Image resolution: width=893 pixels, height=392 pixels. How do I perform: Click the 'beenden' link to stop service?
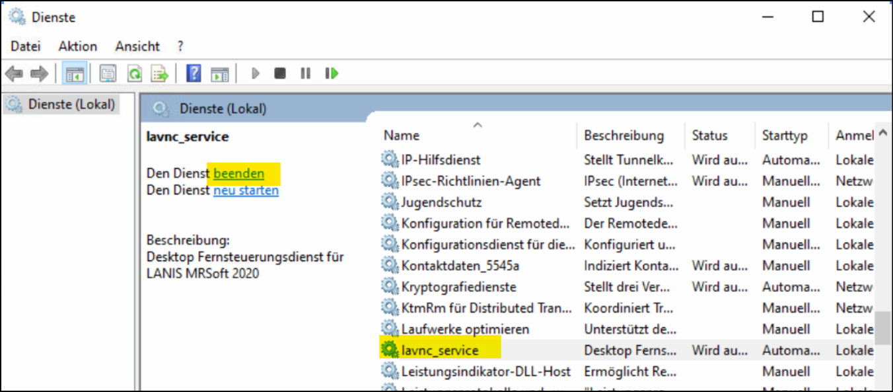238,174
